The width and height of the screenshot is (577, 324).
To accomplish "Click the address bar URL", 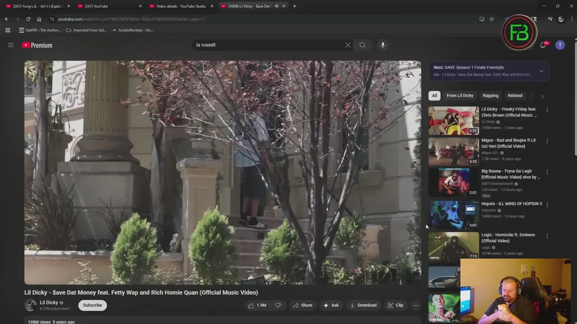I will (131, 19).
